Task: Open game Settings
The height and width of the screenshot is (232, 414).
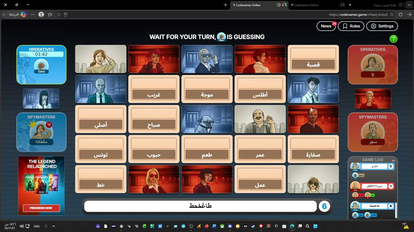Action: pyautogui.click(x=382, y=26)
